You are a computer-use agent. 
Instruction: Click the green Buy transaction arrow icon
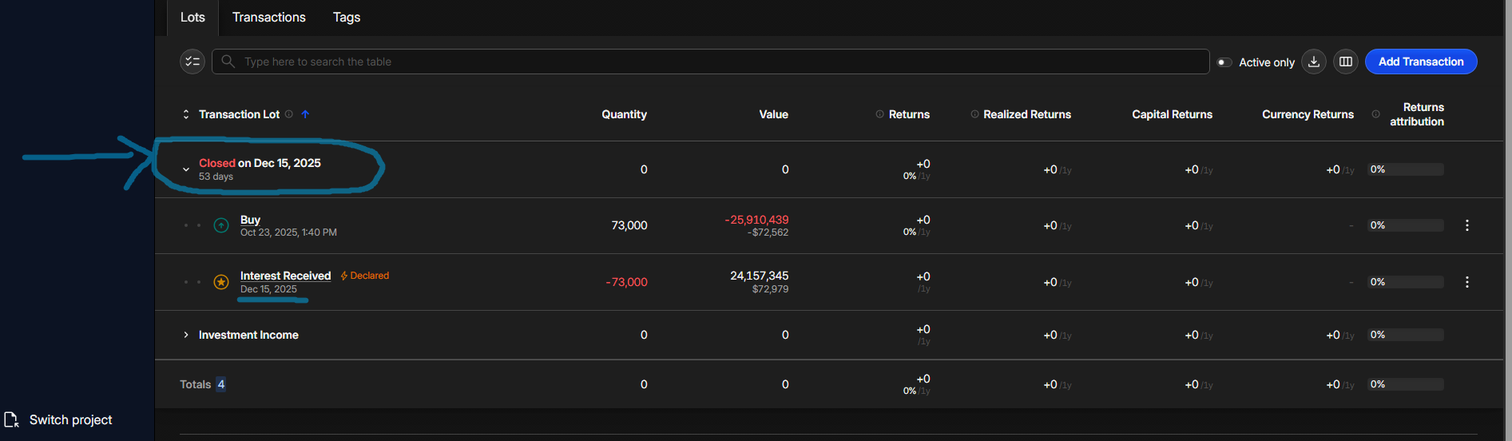tap(221, 226)
